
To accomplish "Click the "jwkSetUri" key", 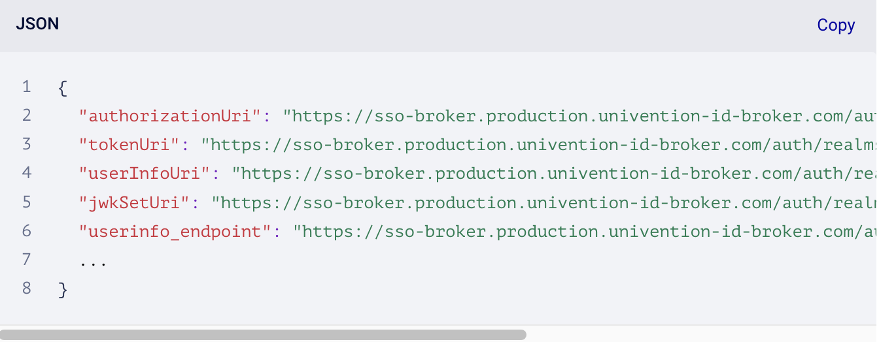I will [134, 202].
